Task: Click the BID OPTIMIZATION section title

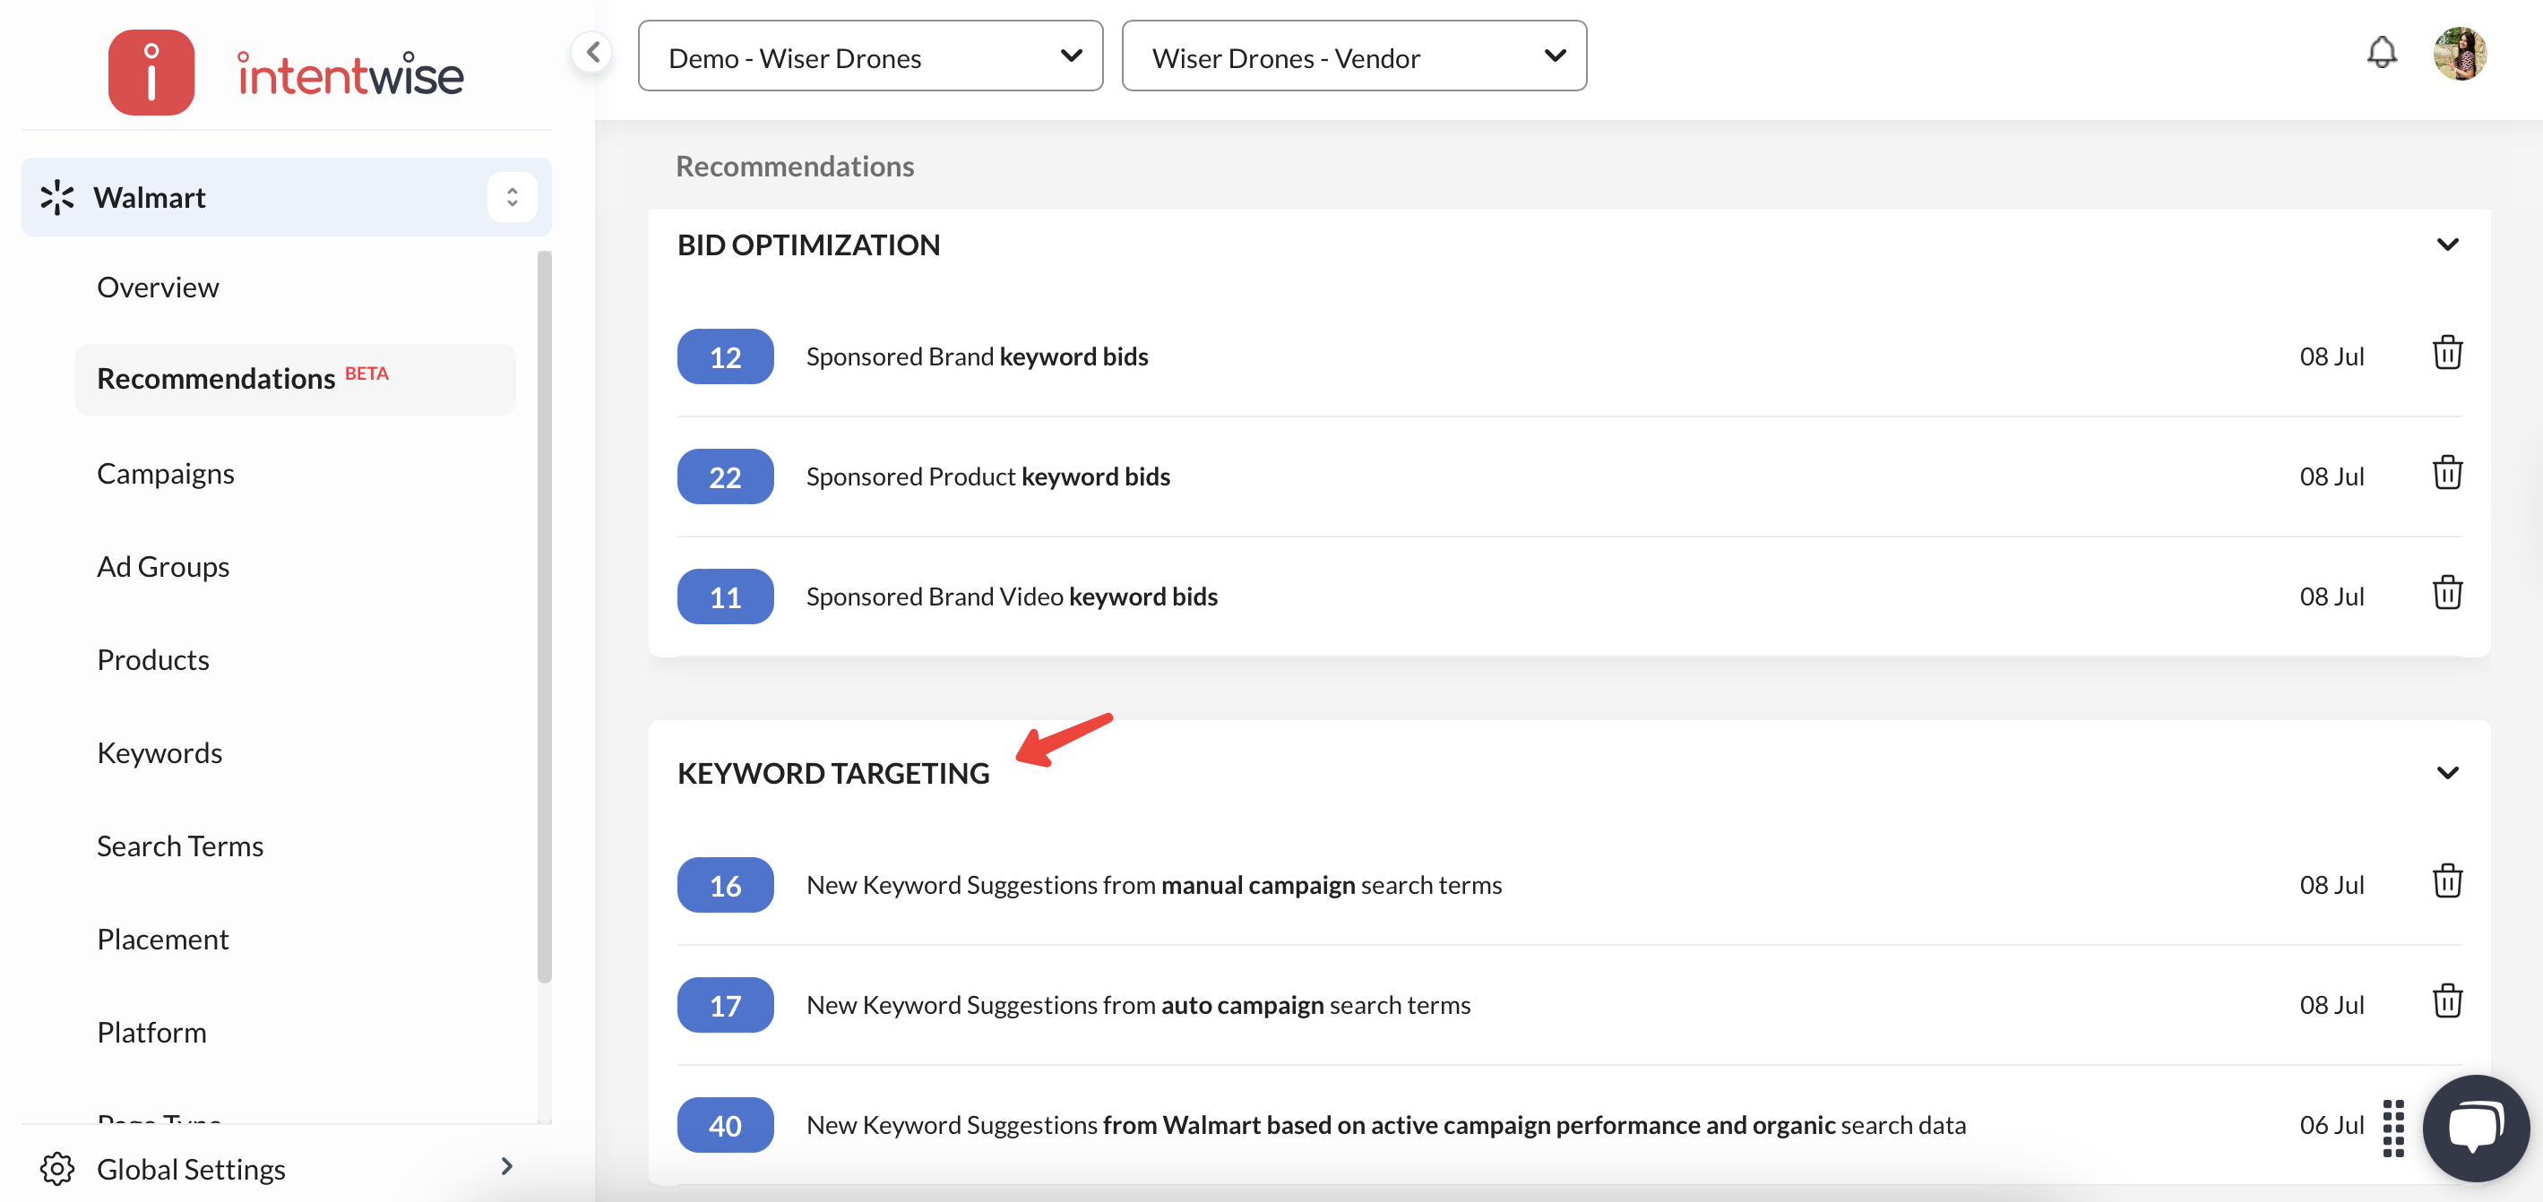Action: [807, 245]
